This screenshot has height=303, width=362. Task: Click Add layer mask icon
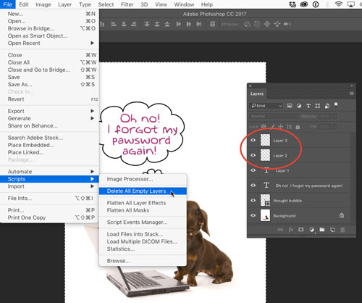[x=301, y=230]
